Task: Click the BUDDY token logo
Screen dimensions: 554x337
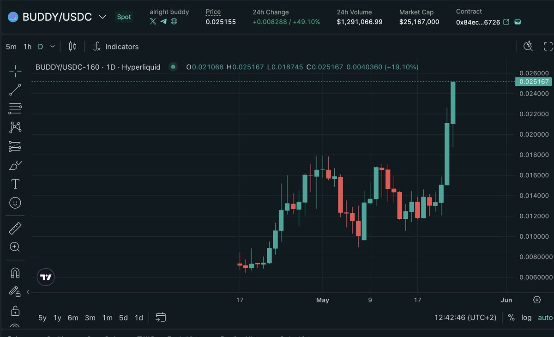Action: point(12,17)
